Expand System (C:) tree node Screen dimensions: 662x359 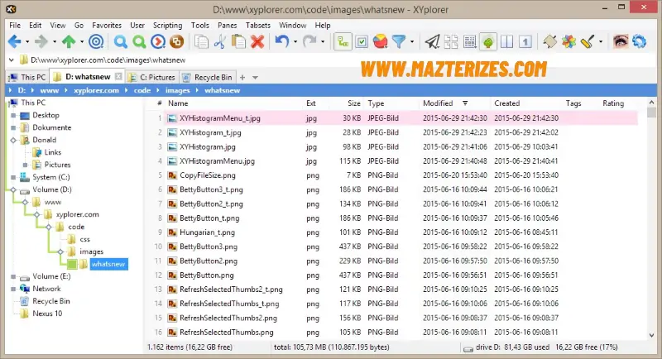[x=13, y=178]
